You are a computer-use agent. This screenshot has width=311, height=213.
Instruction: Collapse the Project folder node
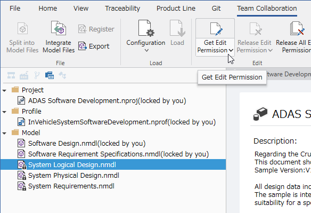(4, 91)
